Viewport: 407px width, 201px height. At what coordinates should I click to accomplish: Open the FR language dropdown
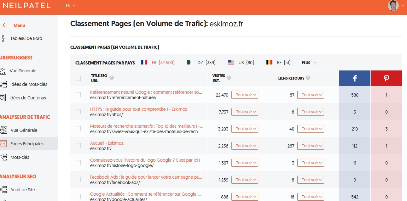tap(71, 6)
